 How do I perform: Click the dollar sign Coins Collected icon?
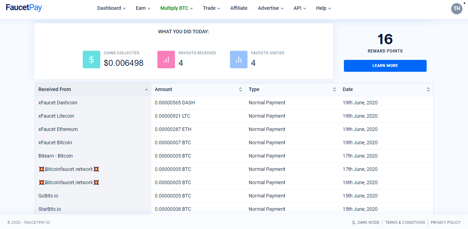coord(91,60)
